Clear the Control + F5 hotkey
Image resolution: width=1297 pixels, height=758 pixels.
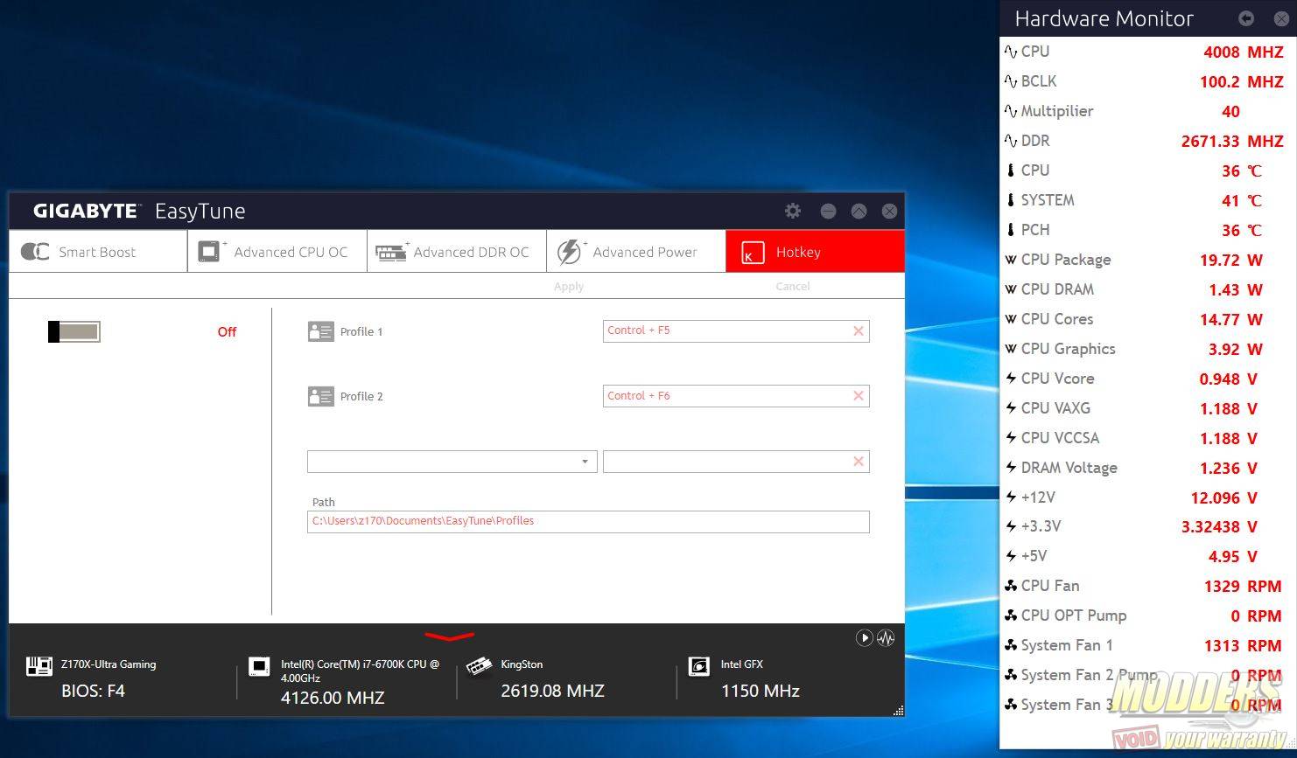859,330
